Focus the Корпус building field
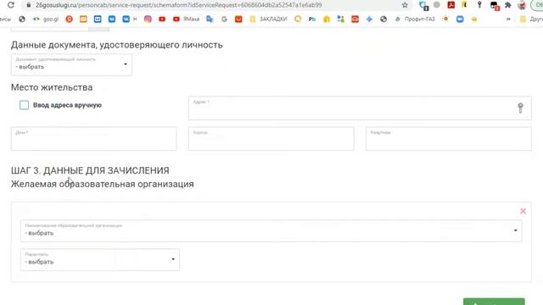This screenshot has width=543, height=305. pyautogui.click(x=271, y=139)
